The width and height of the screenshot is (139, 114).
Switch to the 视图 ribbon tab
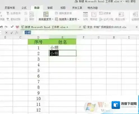pos(63,8)
